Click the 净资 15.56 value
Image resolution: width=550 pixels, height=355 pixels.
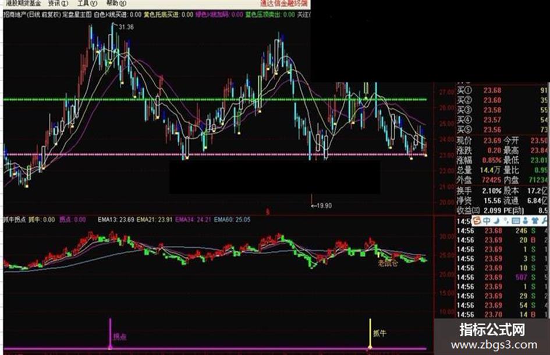coord(492,201)
